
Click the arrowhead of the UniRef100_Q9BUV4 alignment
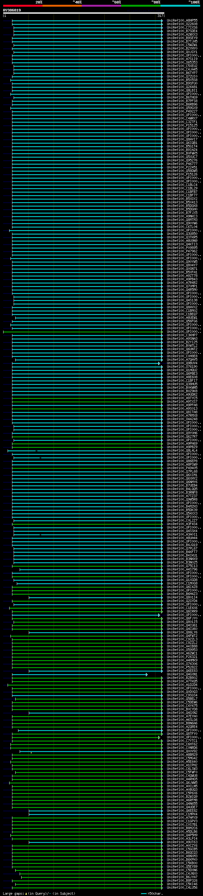(159, 363)
